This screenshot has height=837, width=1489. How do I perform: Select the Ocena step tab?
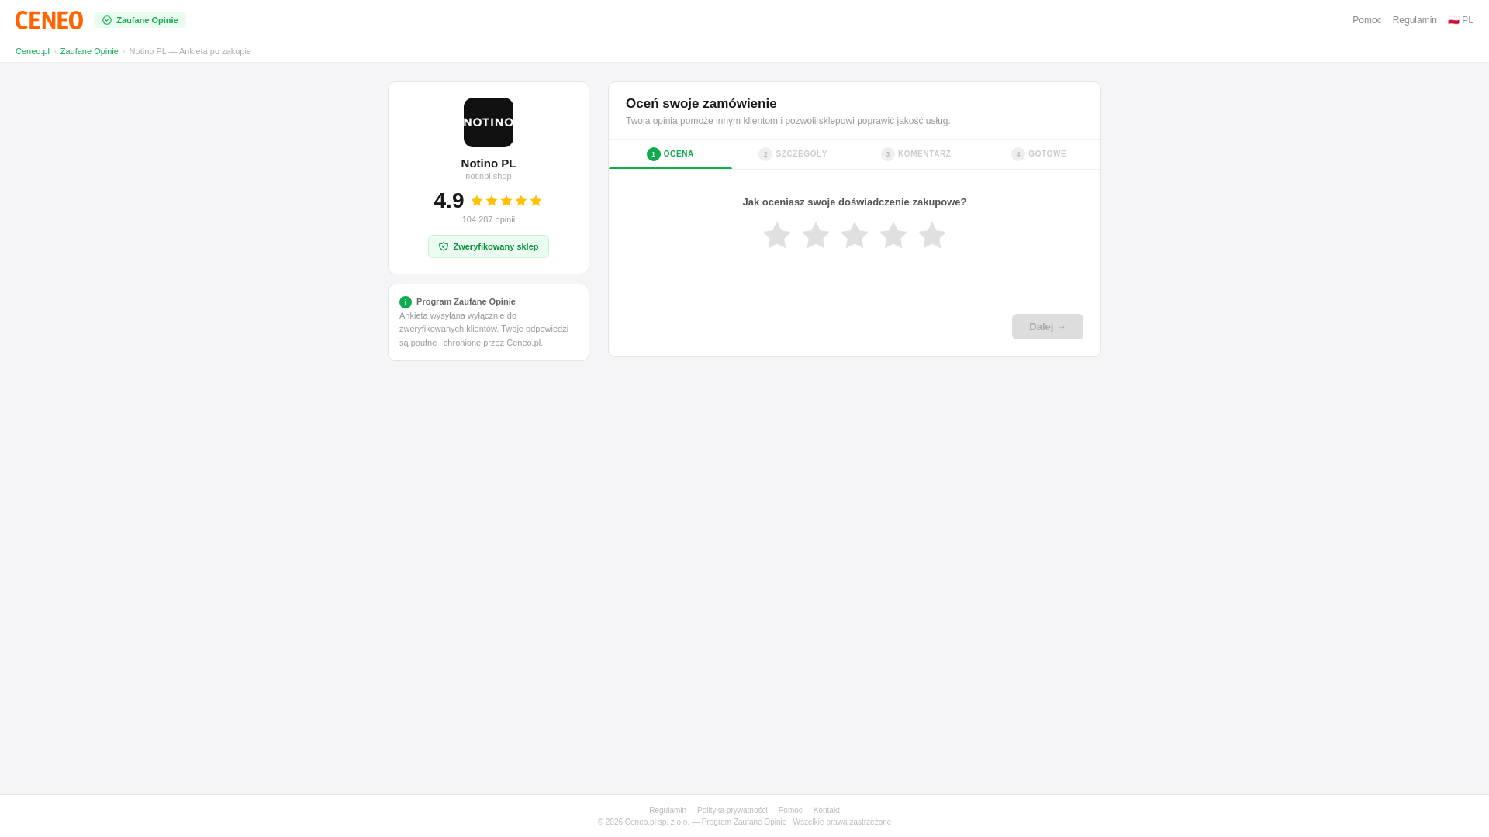670,154
